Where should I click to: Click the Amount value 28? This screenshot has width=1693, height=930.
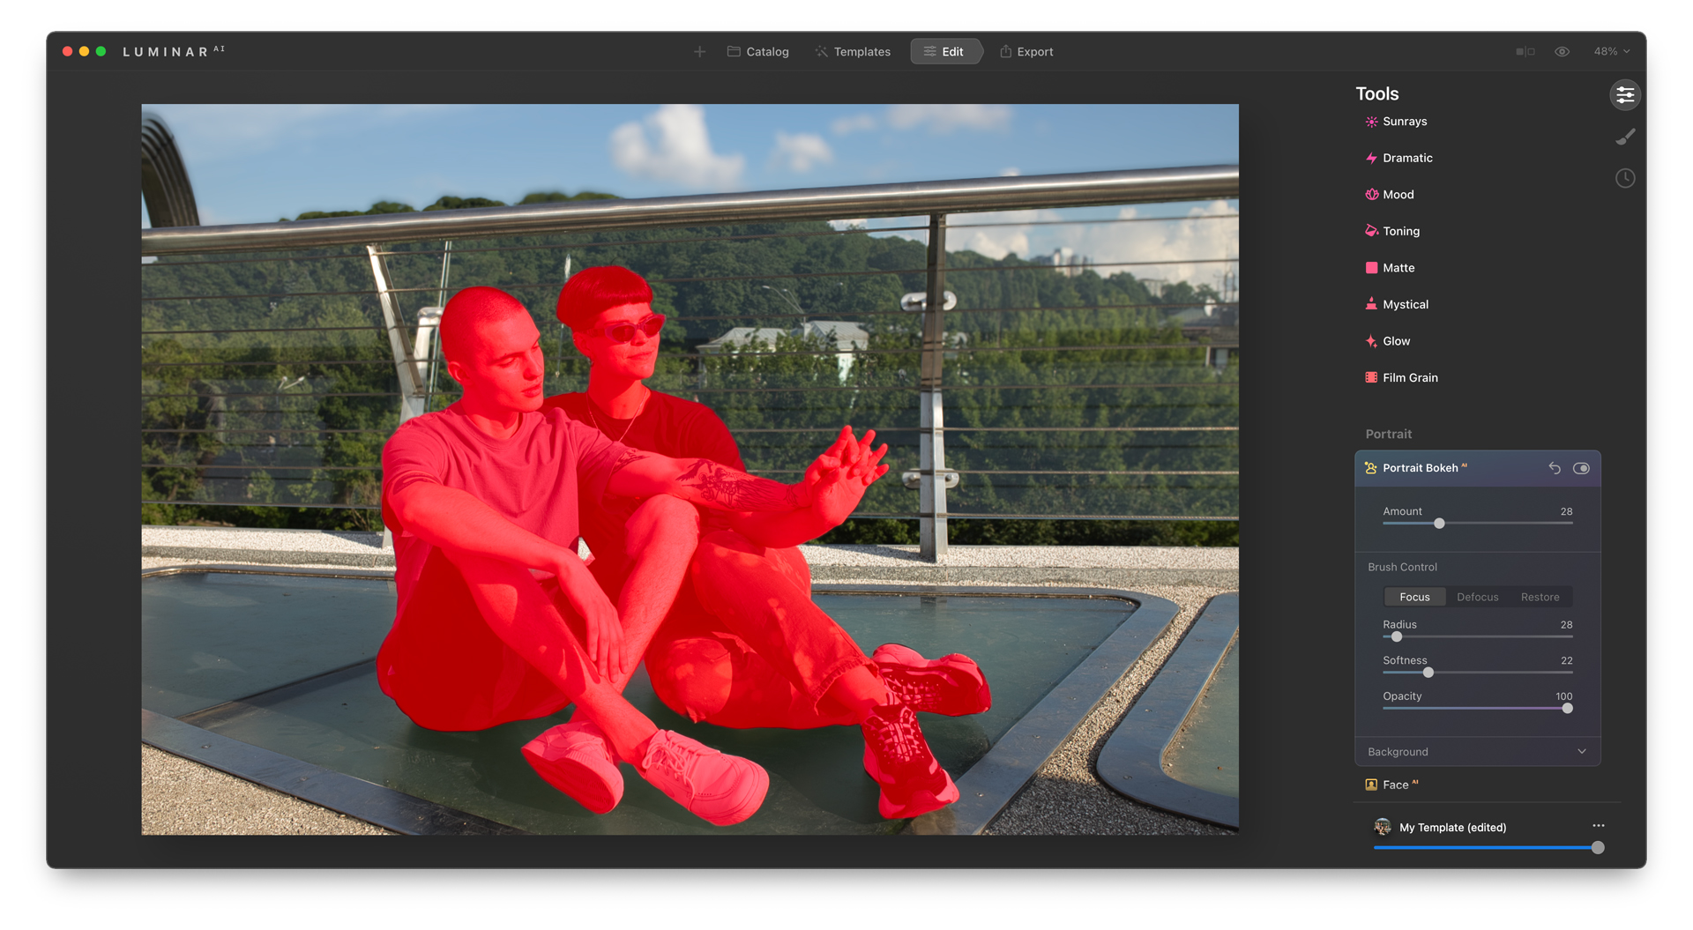coord(1566,511)
